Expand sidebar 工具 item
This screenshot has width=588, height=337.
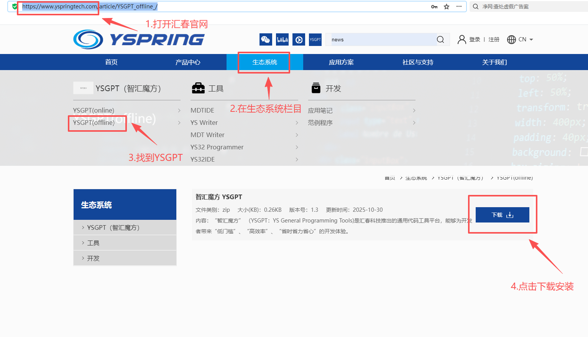[x=125, y=243]
